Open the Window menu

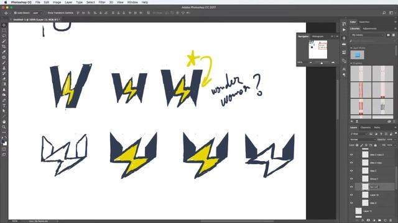pos(132,2)
